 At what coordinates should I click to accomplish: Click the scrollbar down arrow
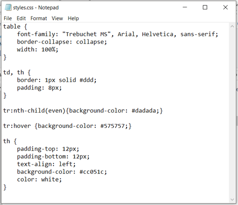click(232, 200)
